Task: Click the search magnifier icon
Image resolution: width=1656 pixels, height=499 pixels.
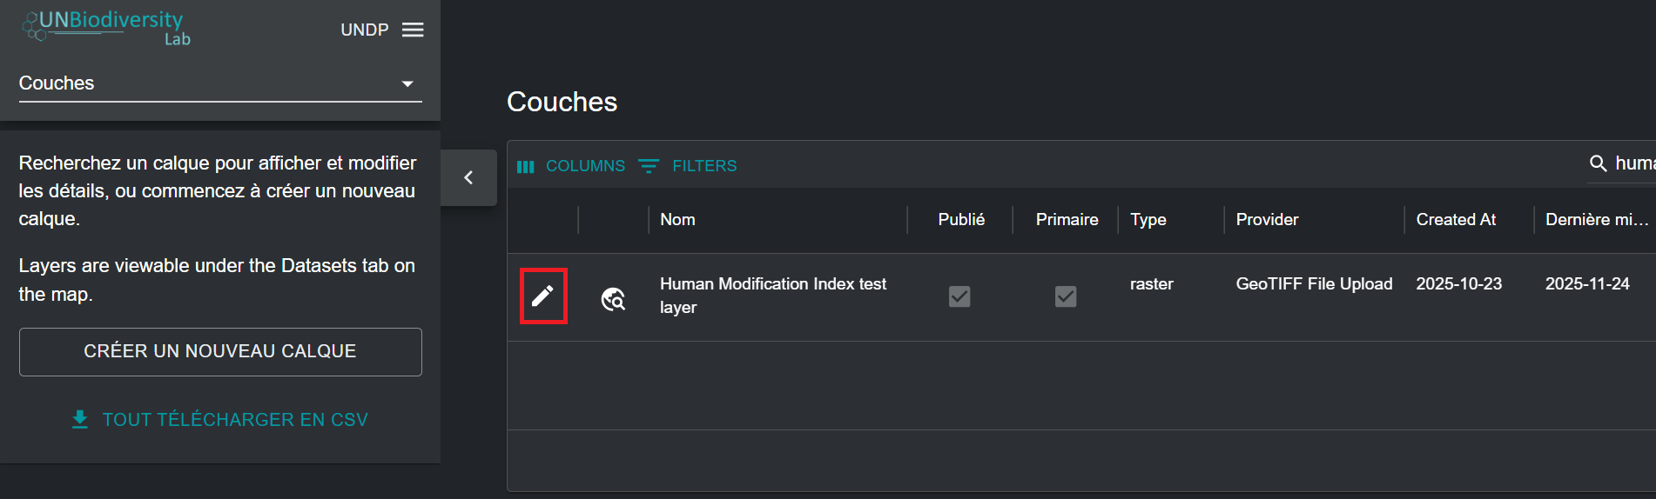Action: coord(1598,163)
